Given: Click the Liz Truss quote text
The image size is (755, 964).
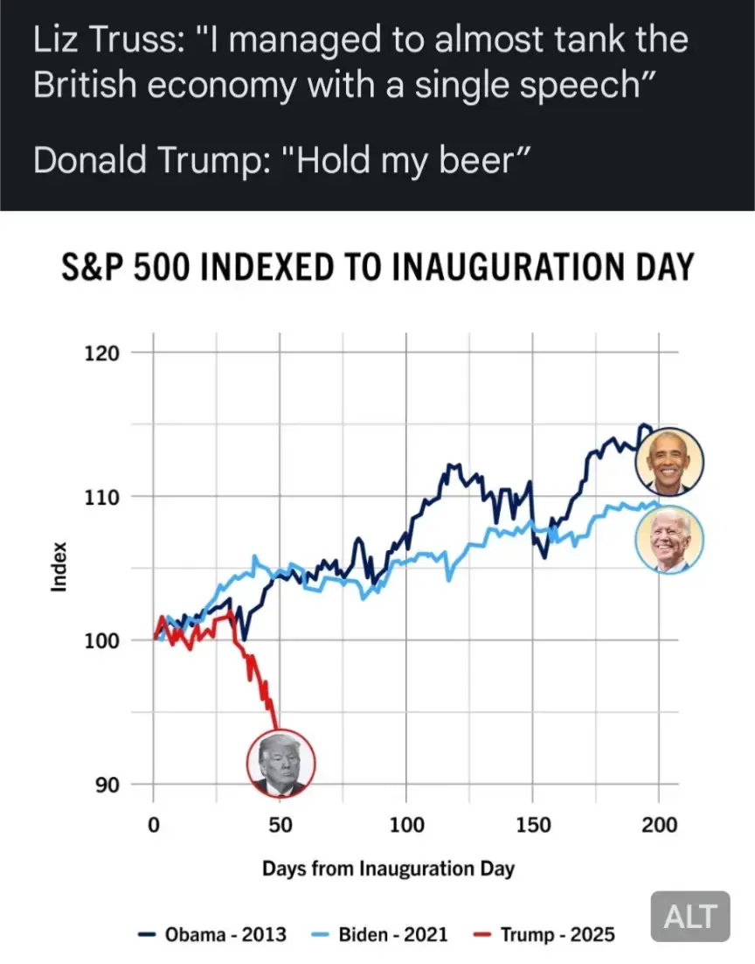Looking at the screenshot, I should (x=360, y=61).
